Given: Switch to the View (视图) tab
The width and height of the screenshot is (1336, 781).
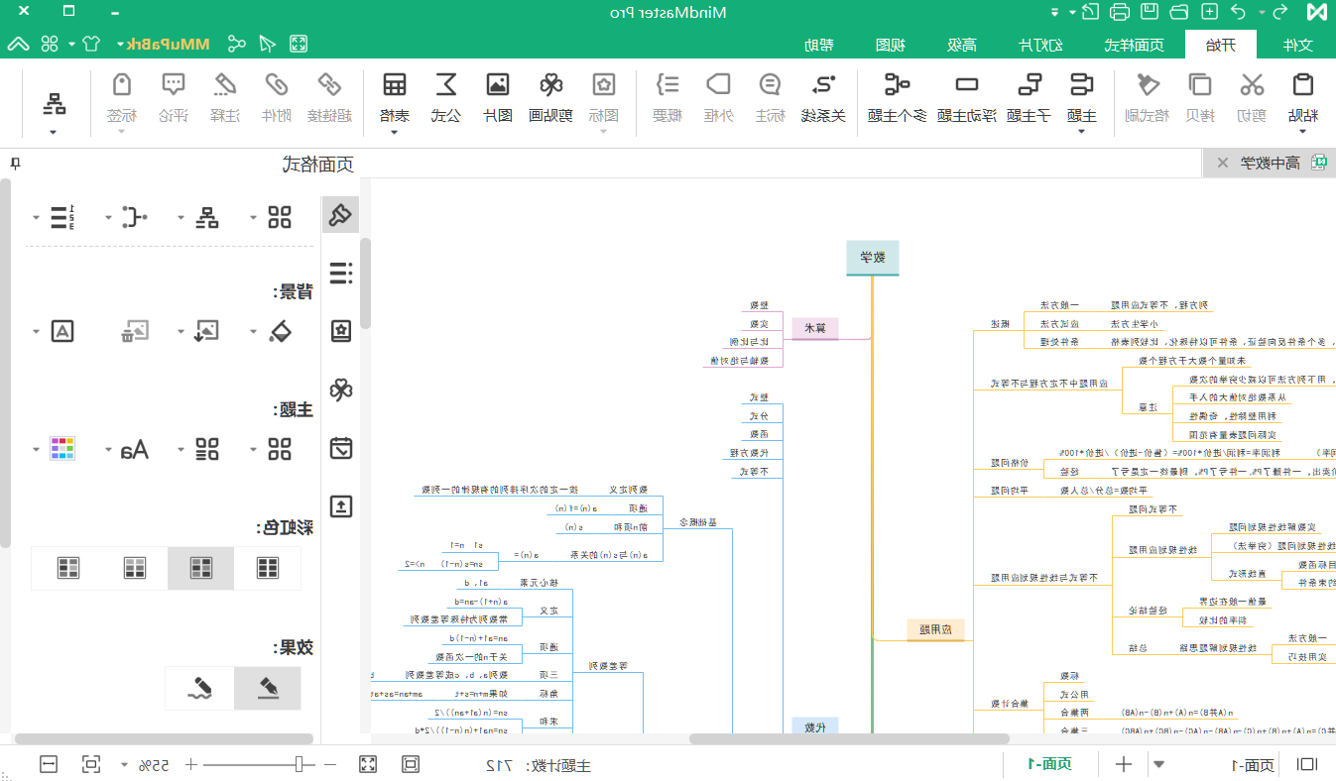Looking at the screenshot, I should click(891, 45).
